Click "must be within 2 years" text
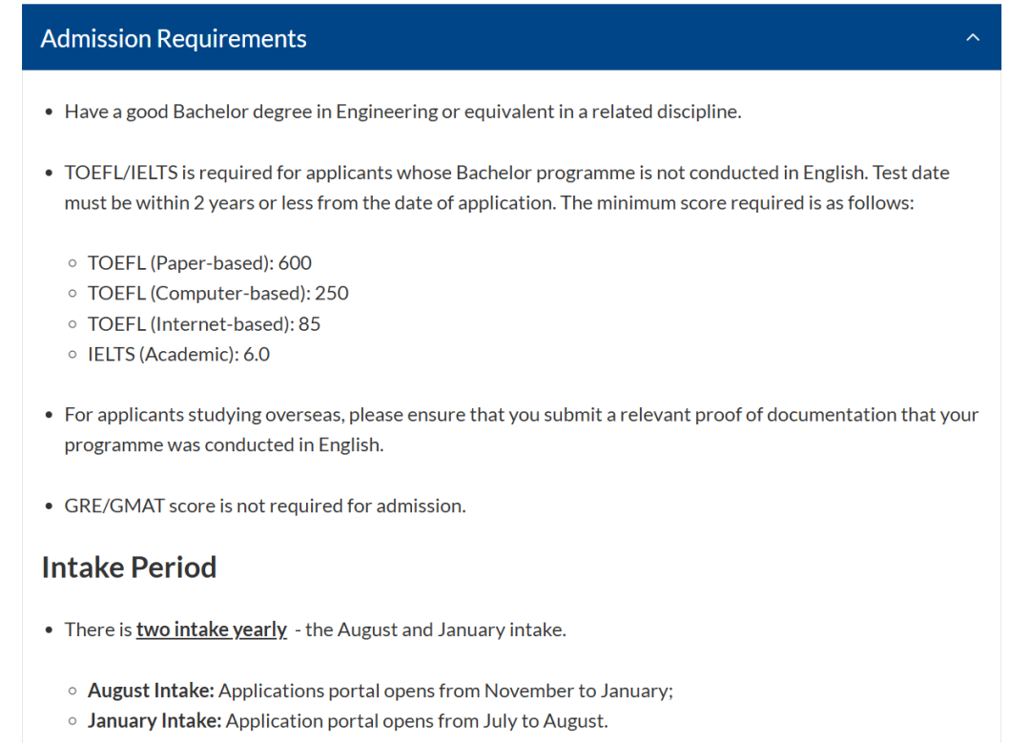The width and height of the screenshot is (1030, 743). coord(154,203)
